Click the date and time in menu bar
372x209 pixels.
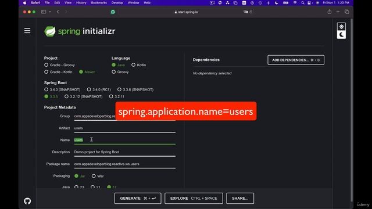(x=336, y=2)
